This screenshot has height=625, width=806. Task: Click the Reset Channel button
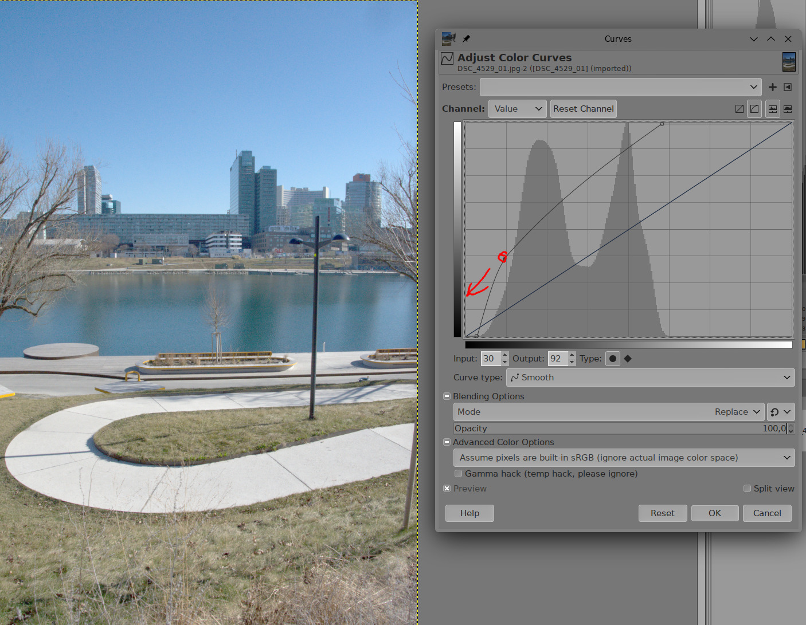click(583, 109)
